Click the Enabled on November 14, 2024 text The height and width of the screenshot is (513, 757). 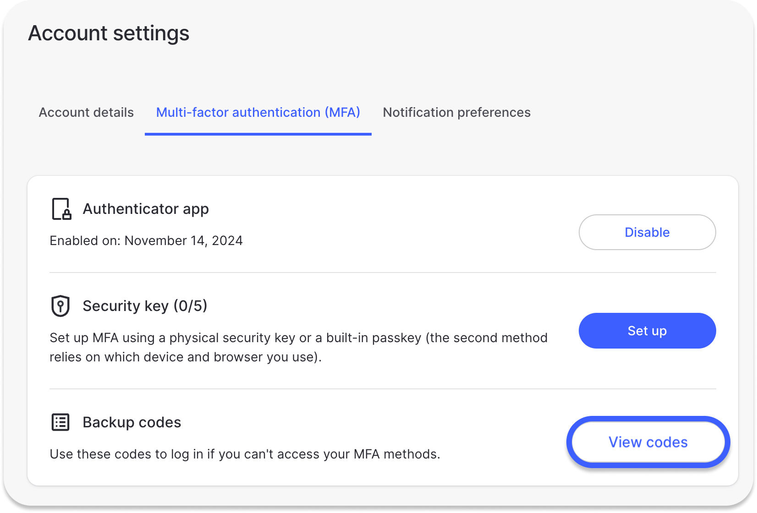coord(146,241)
